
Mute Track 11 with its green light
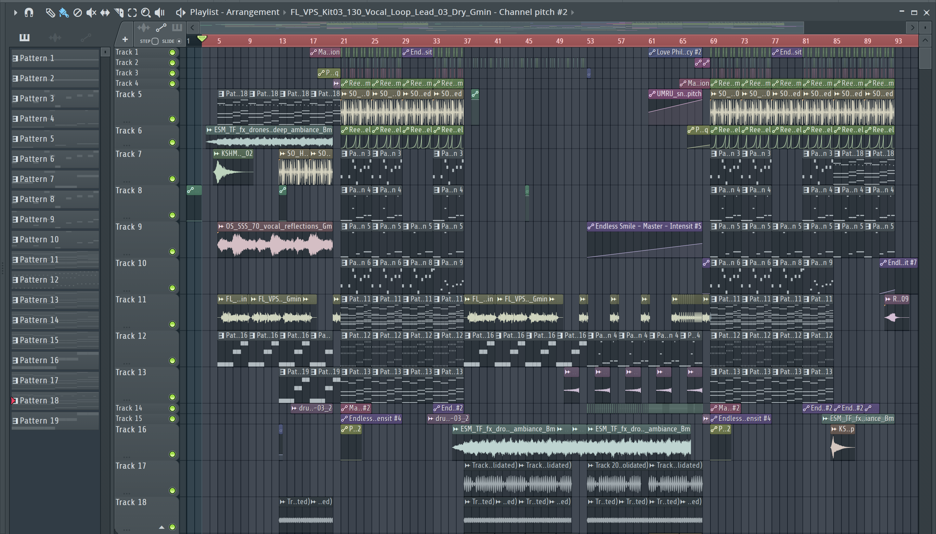point(172,324)
